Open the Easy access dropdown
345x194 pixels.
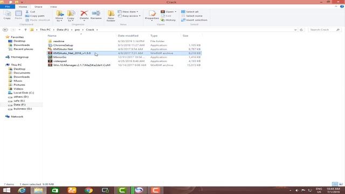[x=129, y=16]
